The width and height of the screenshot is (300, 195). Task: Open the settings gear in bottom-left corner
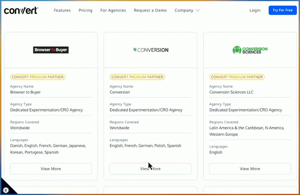point(6,190)
